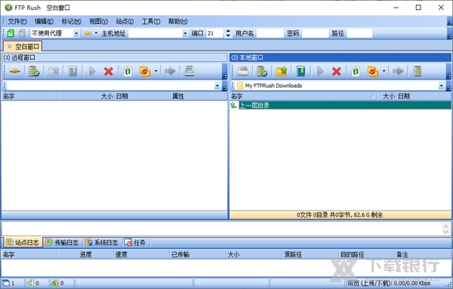
Task: Click remote window transfer arrow icon
Action: point(170,71)
